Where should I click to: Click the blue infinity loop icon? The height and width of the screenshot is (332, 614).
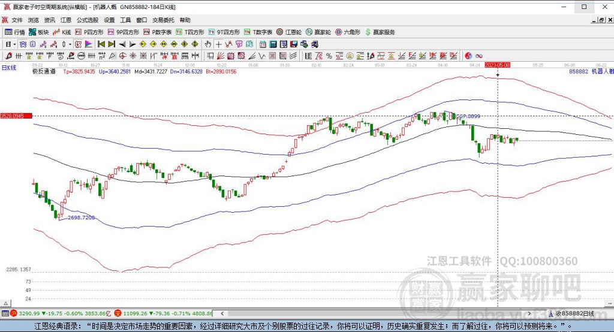[x=479, y=56]
